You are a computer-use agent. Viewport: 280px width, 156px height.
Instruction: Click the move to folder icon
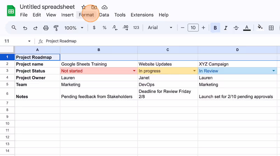coord(94,7)
